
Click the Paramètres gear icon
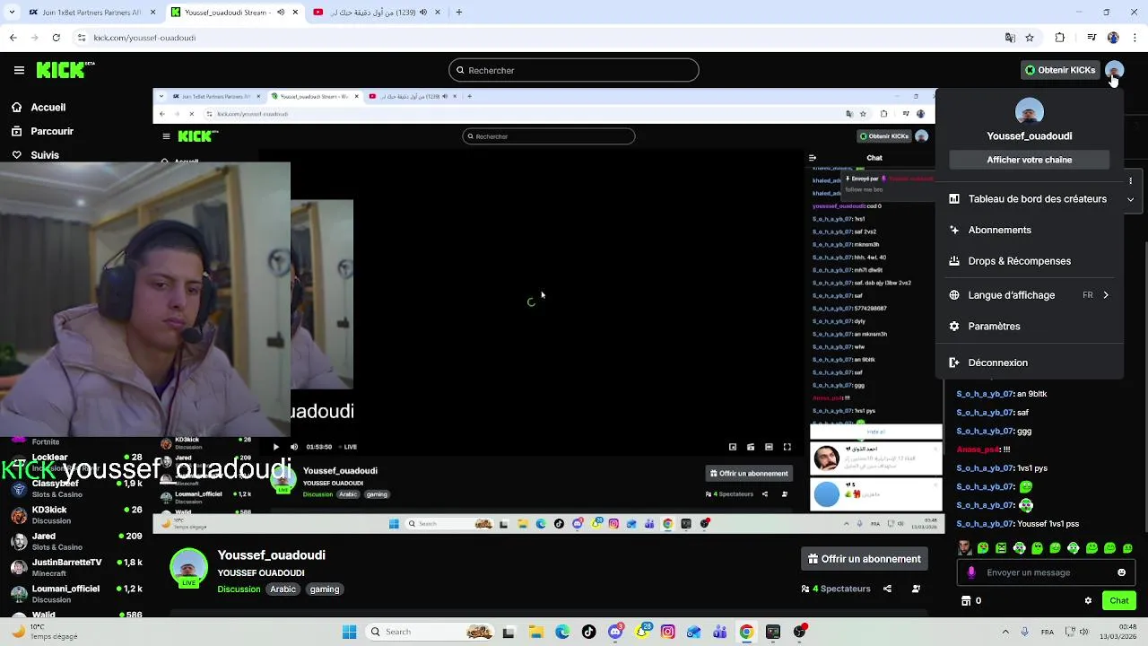coord(954,327)
